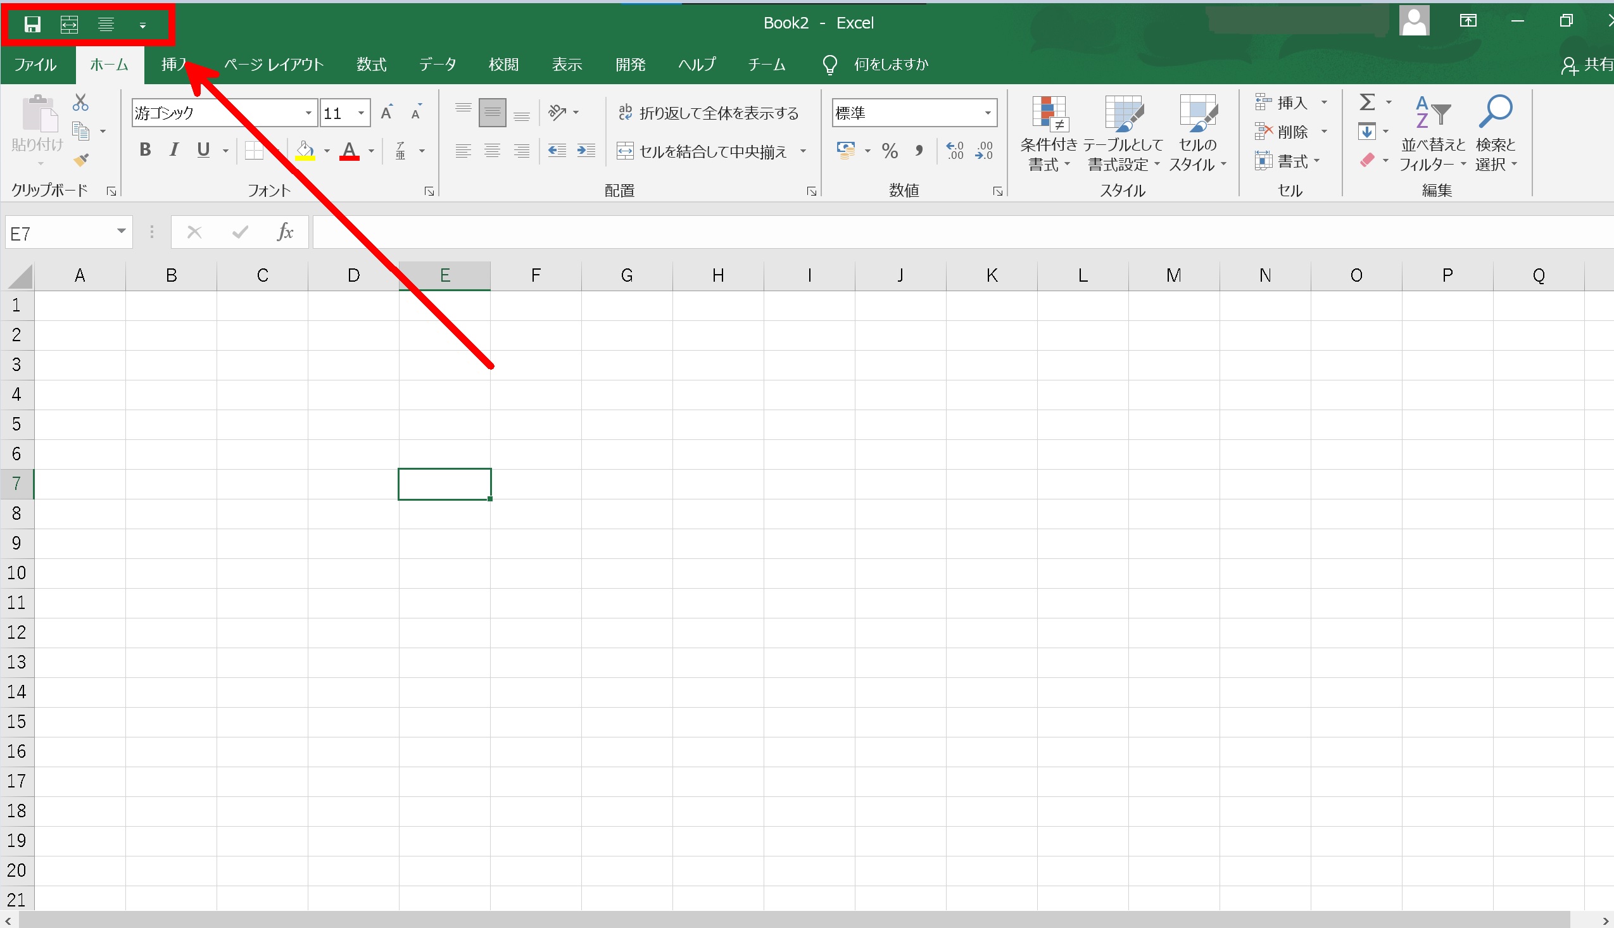1614x928 pixels.
Task: Click Fill down arrow icon
Action: [x=1366, y=131]
